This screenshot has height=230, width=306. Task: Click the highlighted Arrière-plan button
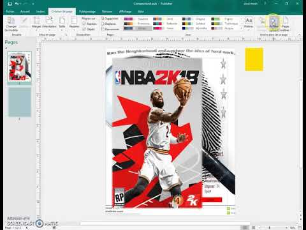273,23
